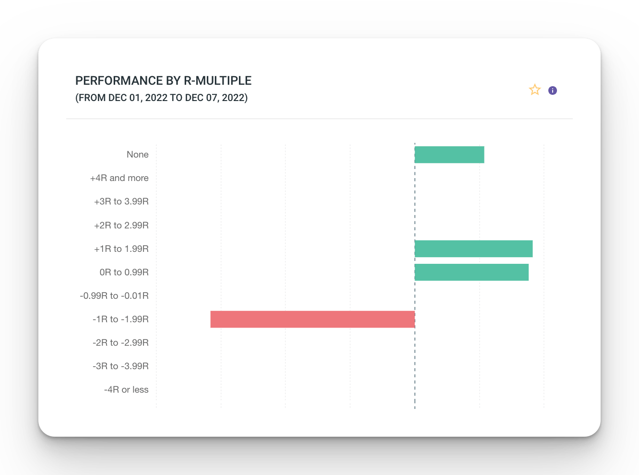The image size is (639, 475).
Task: Click the "-0.99R to -0.01R" label
Action: (114, 296)
